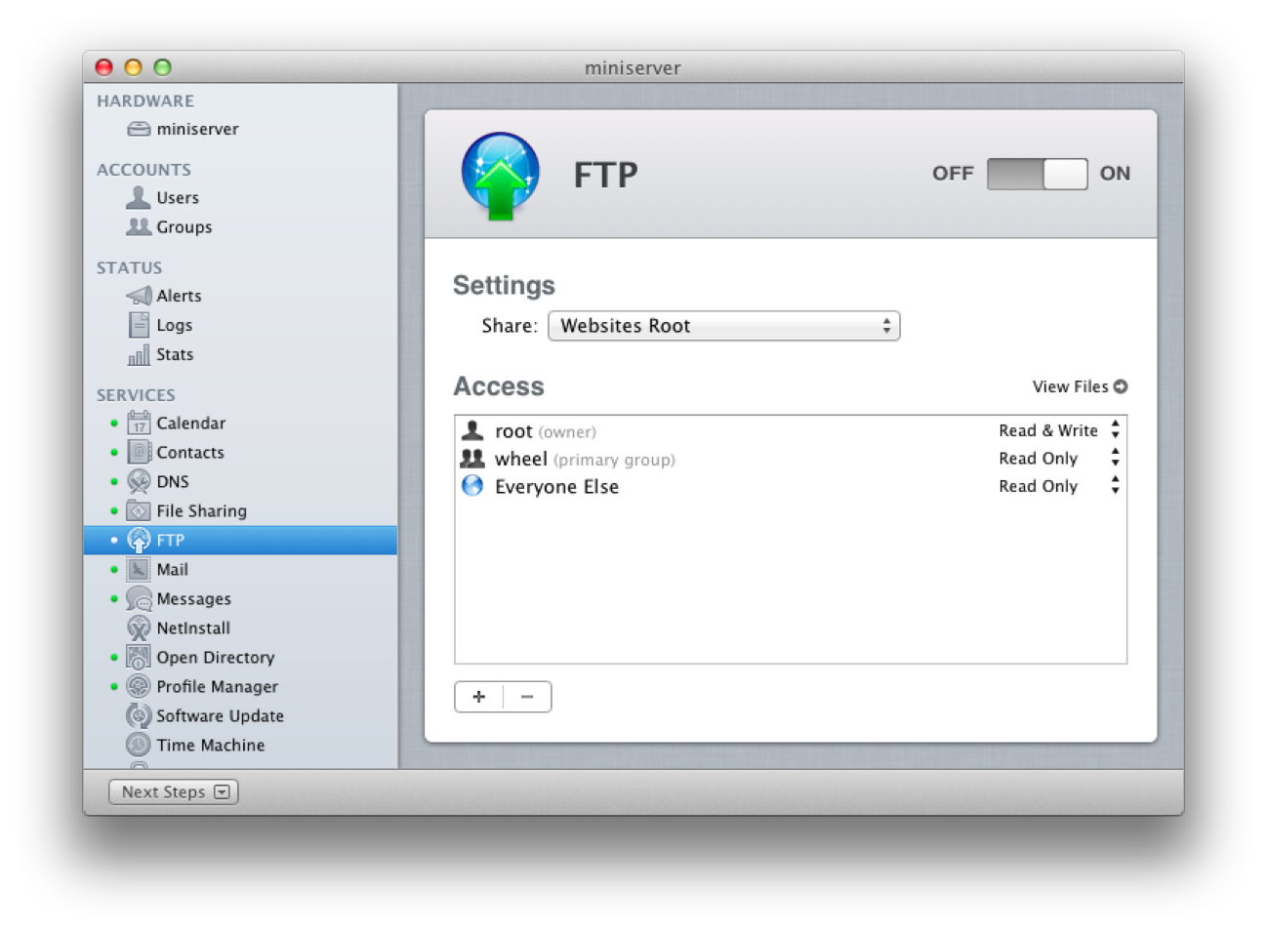The width and height of the screenshot is (1267, 931).
Task: Select the Calendar service icon
Action: click(138, 423)
